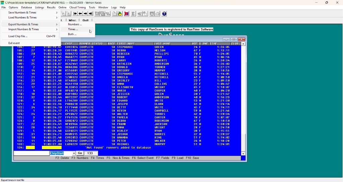Expand the ChipStart dropdown arrow
This screenshot has height=182, width=343.
click(74, 153)
